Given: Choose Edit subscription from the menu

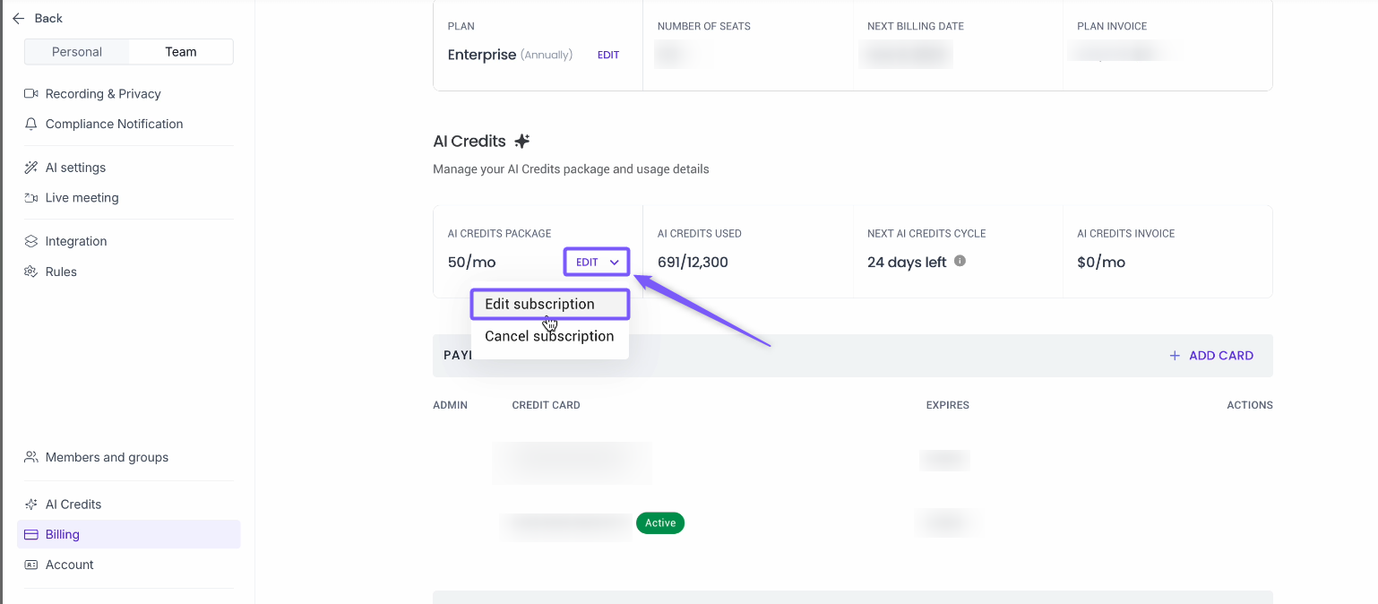Looking at the screenshot, I should [x=539, y=305].
